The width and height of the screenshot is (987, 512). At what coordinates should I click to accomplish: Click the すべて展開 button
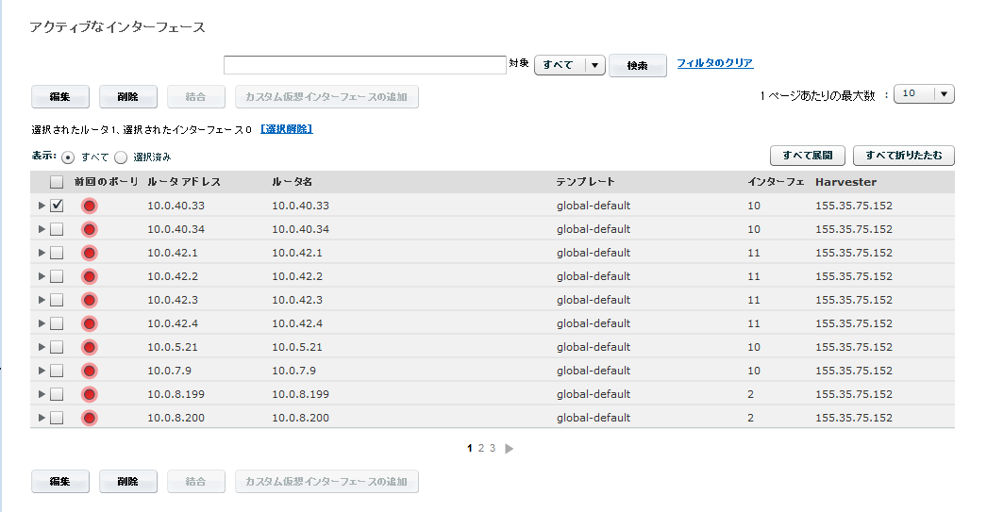(x=807, y=156)
